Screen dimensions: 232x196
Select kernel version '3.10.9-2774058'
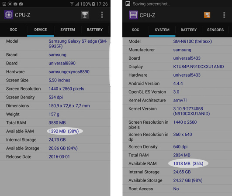(x=188, y=109)
